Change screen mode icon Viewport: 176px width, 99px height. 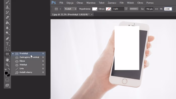tap(7, 85)
